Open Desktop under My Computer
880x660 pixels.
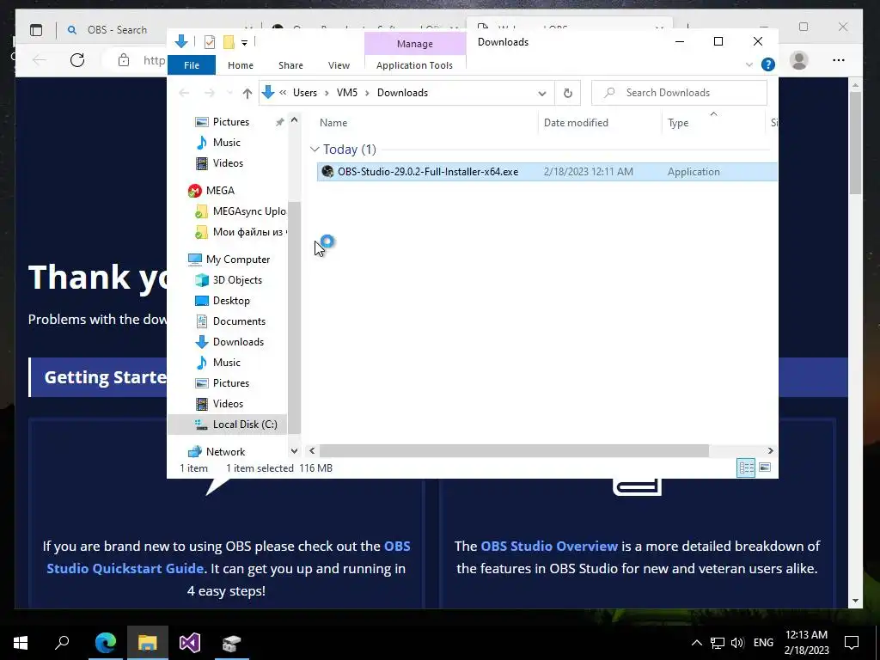click(x=231, y=301)
